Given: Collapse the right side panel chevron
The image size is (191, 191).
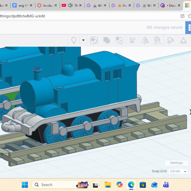Looking at the screenshot, I should click(190, 112).
